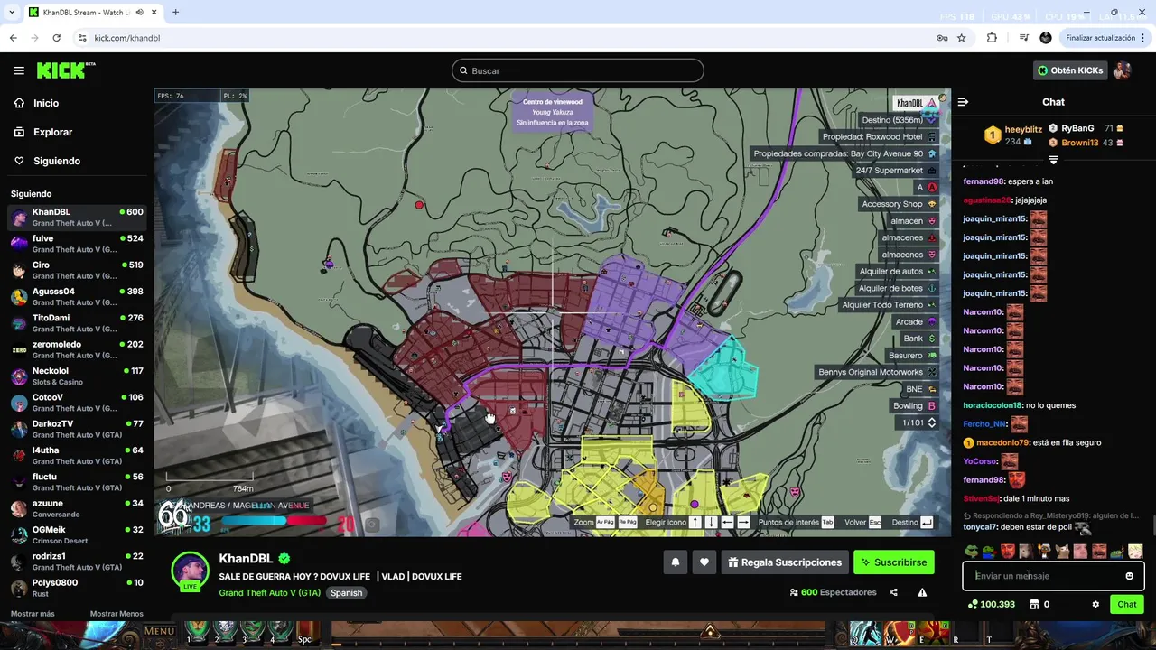This screenshot has height=650, width=1156.
Task: Click the 100.393 channel points balance
Action: [x=992, y=604]
